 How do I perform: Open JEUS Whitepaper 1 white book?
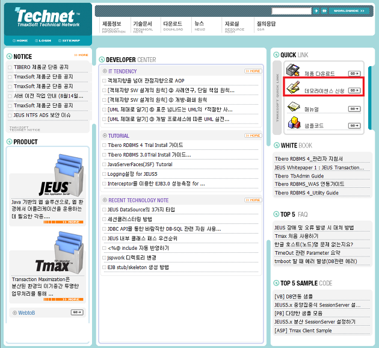point(319,167)
